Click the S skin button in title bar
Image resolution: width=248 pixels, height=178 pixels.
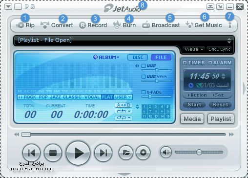tap(33, 7)
